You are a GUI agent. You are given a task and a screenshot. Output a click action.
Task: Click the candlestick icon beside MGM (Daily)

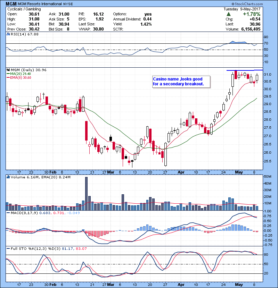(x=8, y=70)
